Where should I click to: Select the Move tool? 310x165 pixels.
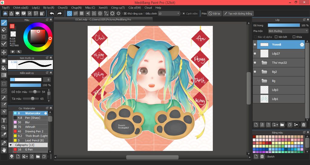(x=4, y=52)
